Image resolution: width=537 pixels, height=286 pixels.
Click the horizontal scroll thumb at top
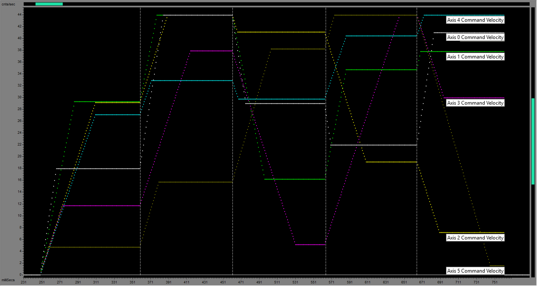tap(49, 4)
